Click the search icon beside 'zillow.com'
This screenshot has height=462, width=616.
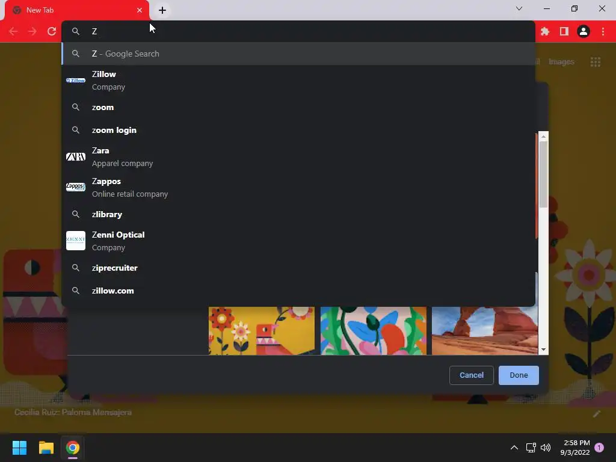(76, 291)
